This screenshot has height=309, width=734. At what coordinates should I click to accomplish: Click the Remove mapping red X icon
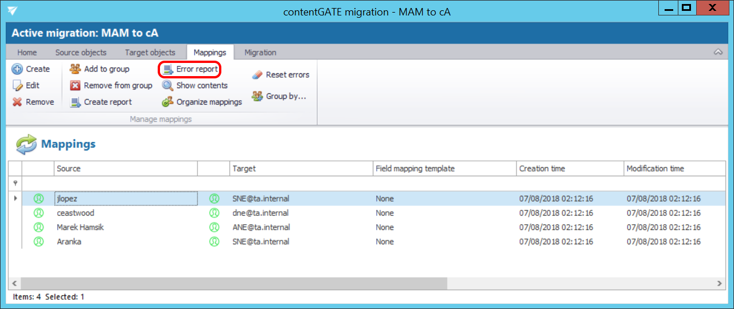17,102
